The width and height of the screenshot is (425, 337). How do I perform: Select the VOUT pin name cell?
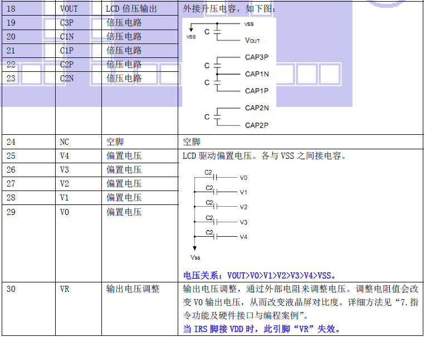[79, 8]
